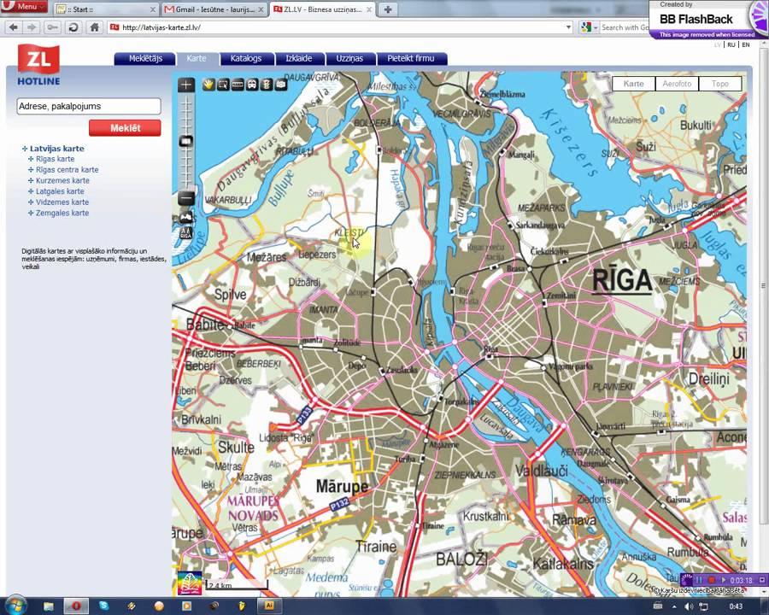This screenshot has width=769, height=615.
Task: Select the pan hand tool on map
Action: [x=208, y=85]
